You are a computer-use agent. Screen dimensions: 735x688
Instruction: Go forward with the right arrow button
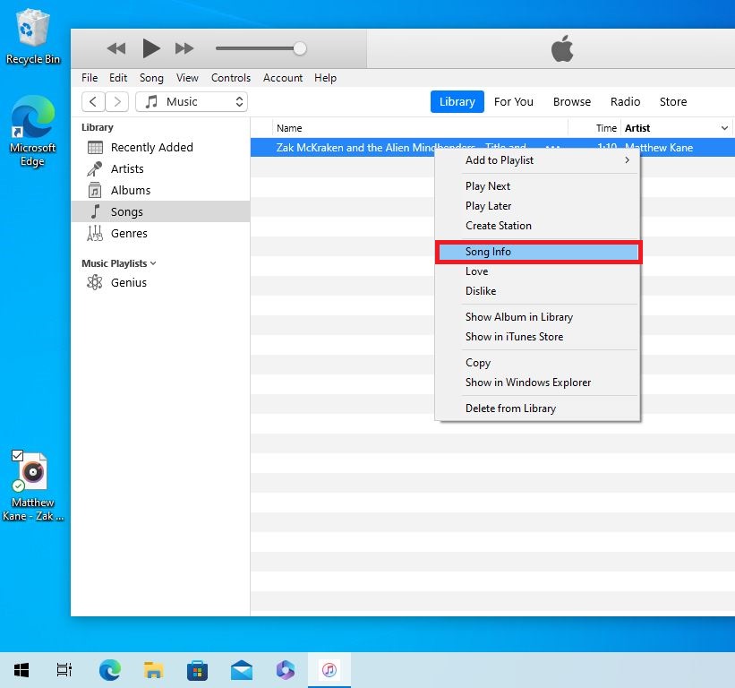[117, 102]
